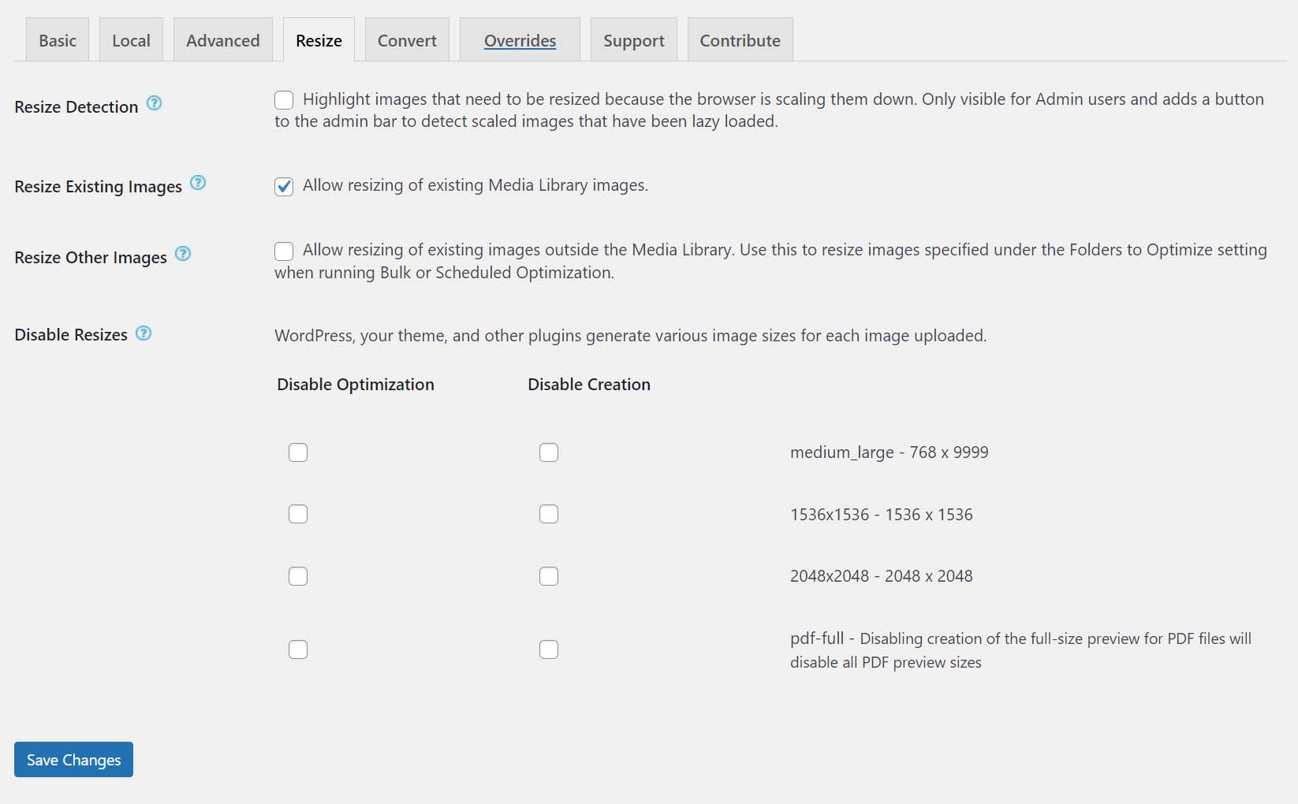1298x804 pixels.
Task: Open help for Resize Existing Images
Action: tap(199, 183)
